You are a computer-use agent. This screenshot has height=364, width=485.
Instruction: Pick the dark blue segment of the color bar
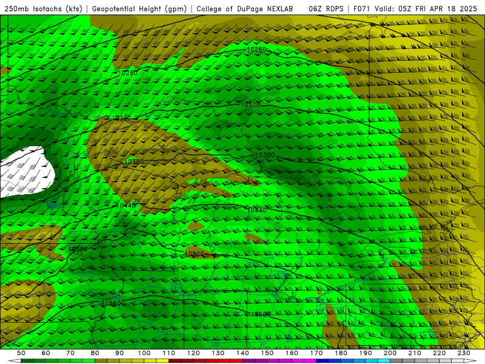pos(323,361)
